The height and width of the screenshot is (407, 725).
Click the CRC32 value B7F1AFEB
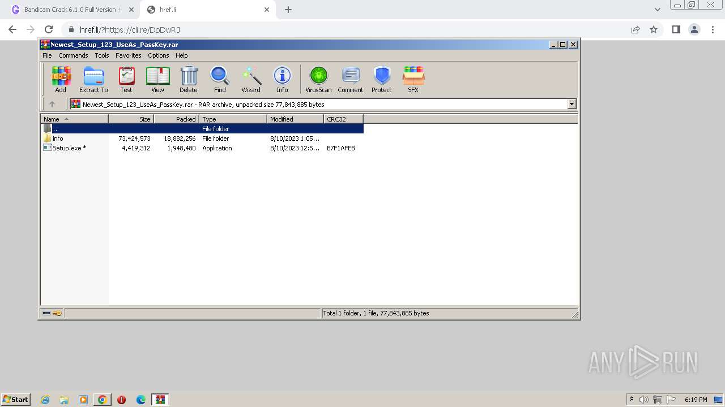pyautogui.click(x=341, y=148)
